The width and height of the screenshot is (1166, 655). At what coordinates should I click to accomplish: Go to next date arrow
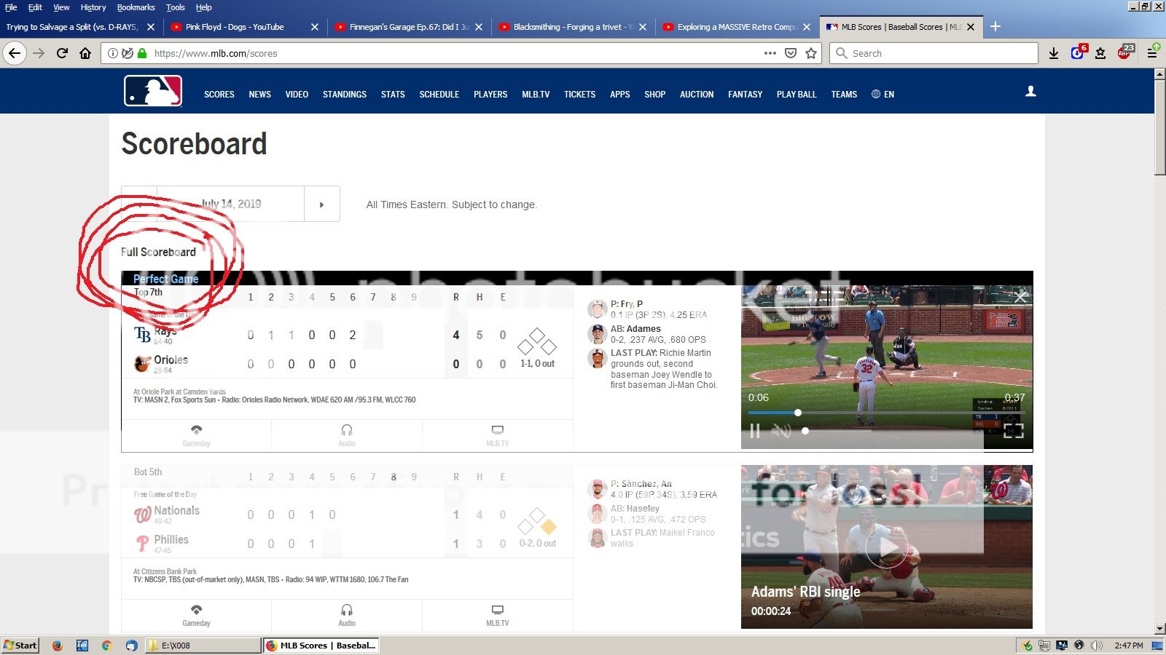[321, 205]
